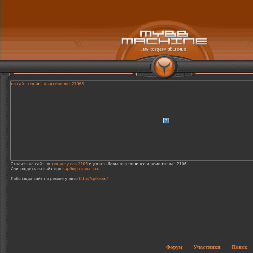253x253 pixels.
Task: Click text 'и узнать больше о тюнинге и ремонте ваз 2106.'
Action: point(138,164)
